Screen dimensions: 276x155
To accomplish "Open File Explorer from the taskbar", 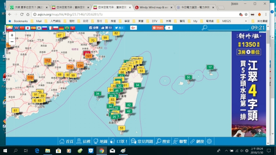I will tap(48, 151).
